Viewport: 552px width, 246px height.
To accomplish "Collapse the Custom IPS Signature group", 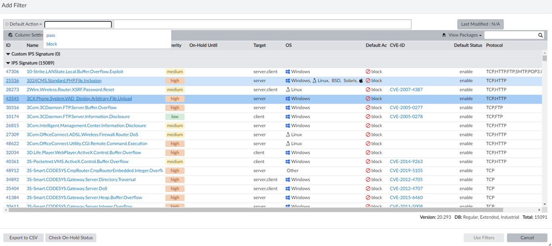I will [x=8, y=54].
